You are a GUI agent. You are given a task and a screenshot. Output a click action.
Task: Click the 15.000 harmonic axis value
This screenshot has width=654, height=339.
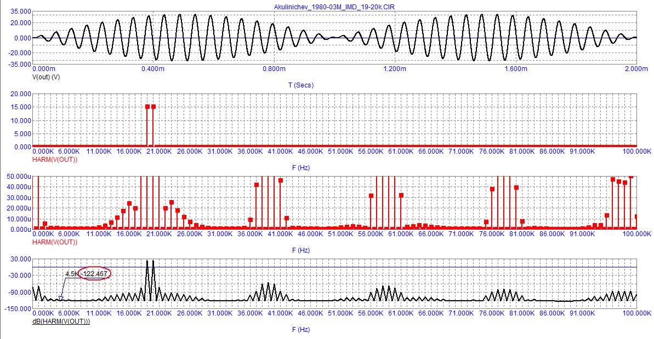coord(21,107)
